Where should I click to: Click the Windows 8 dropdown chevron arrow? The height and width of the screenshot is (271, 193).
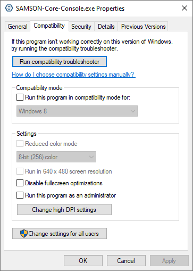(x=133, y=111)
